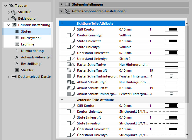Toggle the Ablauf Schraffurhintergrund checkbox
This screenshot has height=140, width=192.
69,94
